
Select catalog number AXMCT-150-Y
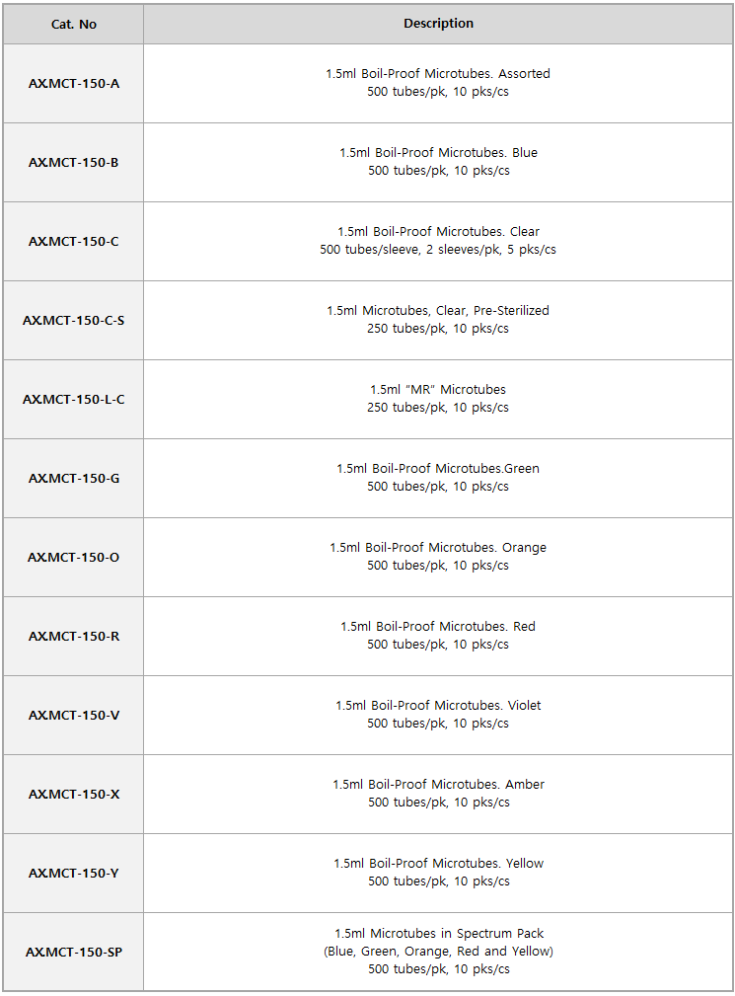[74, 873]
